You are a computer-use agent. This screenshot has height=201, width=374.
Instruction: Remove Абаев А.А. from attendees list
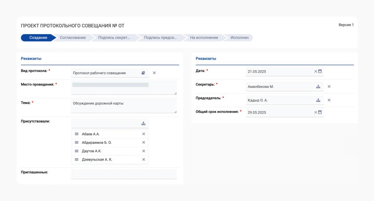(x=144, y=134)
